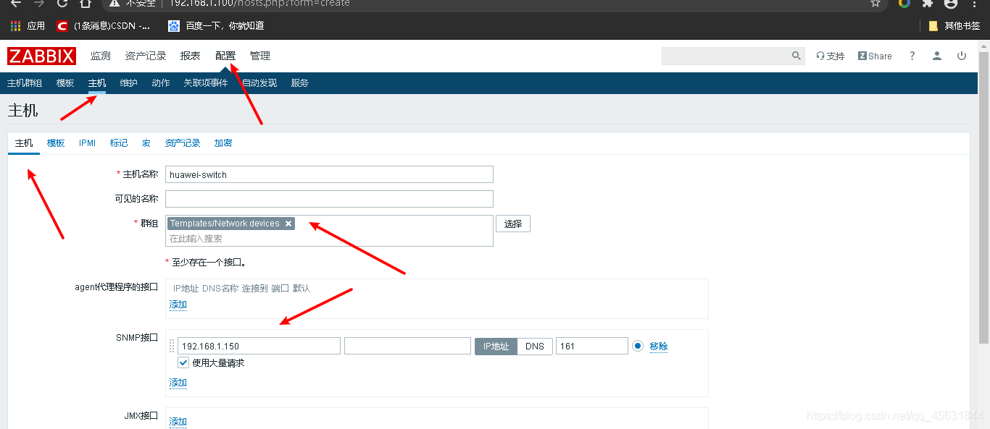This screenshot has width=990, height=429.
Task: Bookmark this page with star
Action: tap(875, 3)
